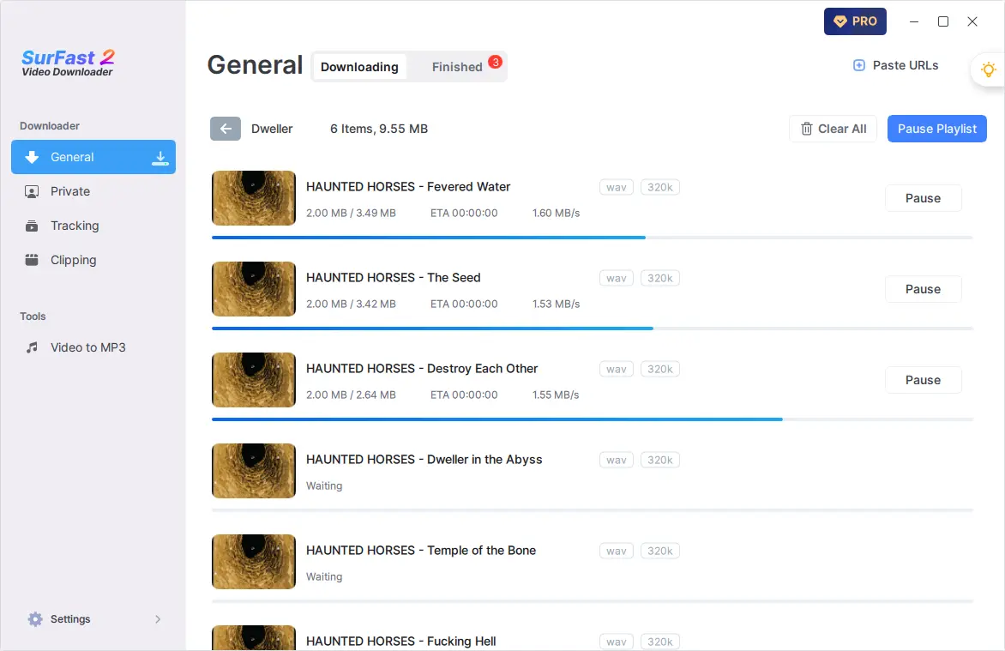Open the Video to MP3 tool
This screenshot has width=1005, height=651.
pyautogui.click(x=93, y=347)
